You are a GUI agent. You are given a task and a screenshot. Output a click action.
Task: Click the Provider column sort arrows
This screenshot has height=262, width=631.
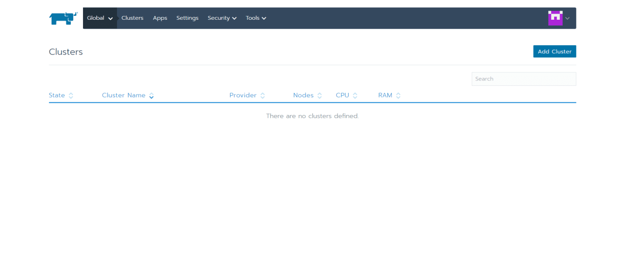tap(263, 96)
